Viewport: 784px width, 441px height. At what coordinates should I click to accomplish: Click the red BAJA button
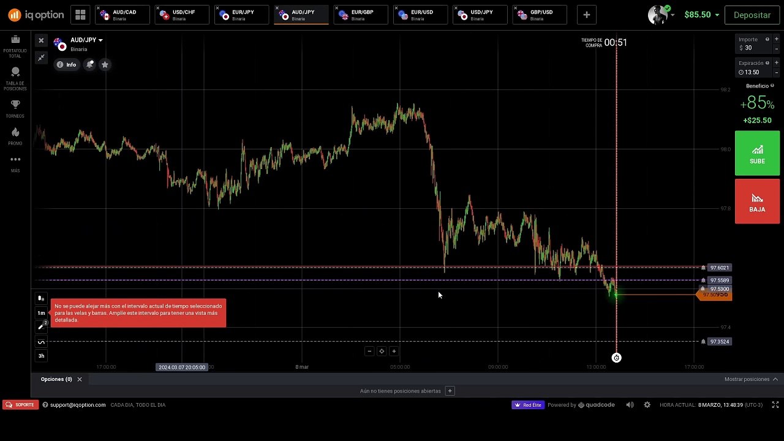click(757, 201)
